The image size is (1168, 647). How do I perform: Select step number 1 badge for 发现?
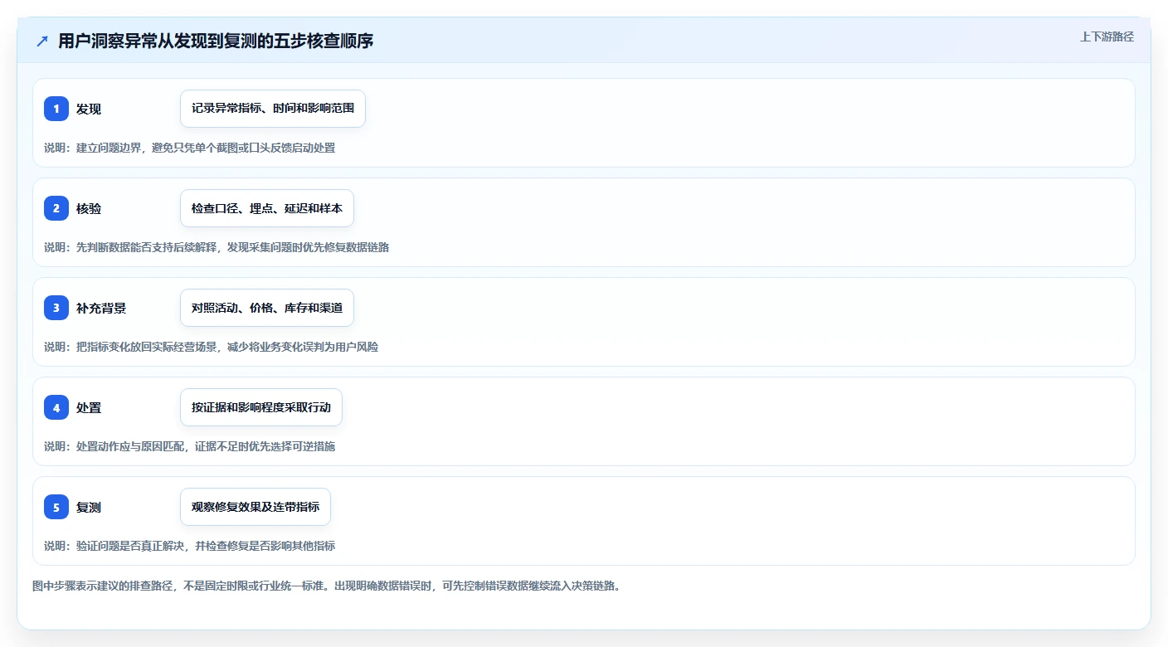point(56,109)
